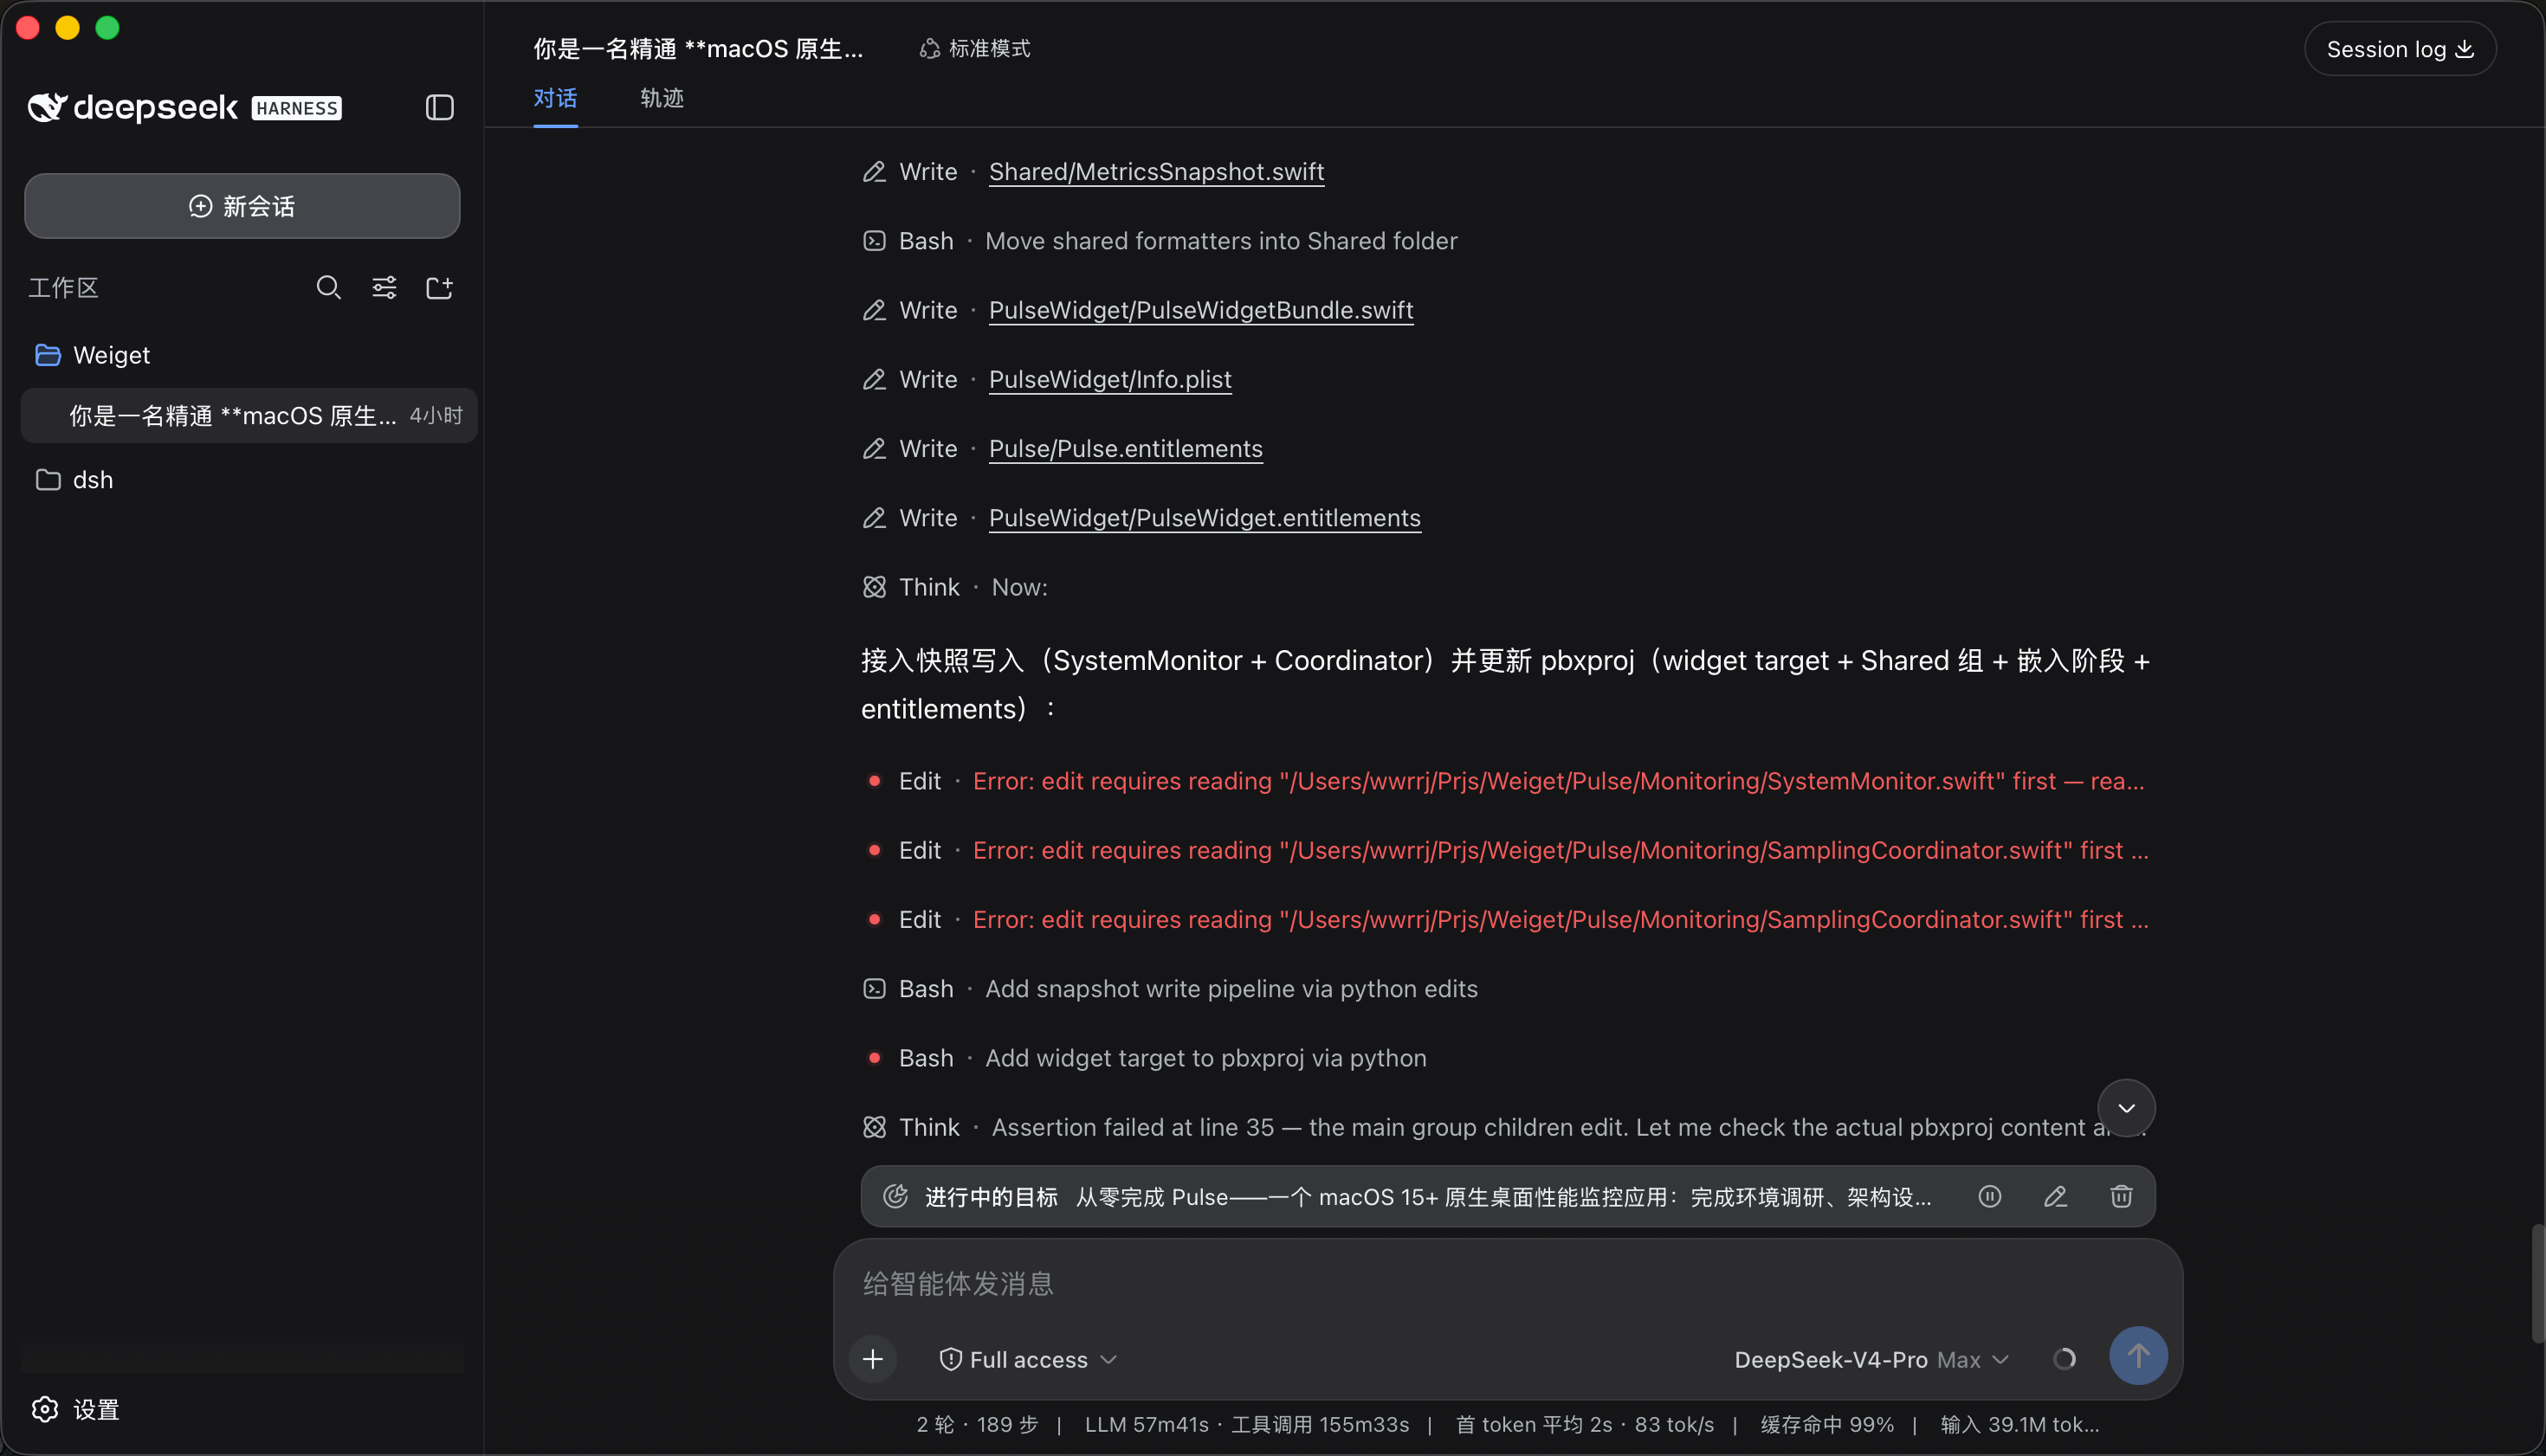Switch to the 对话 tab

click(555, 98)
